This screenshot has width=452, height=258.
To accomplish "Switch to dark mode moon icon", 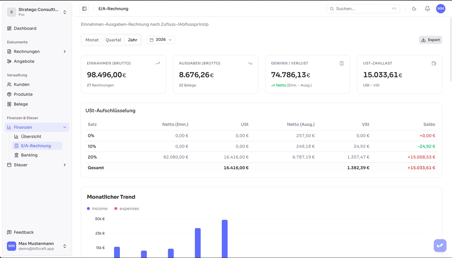I will (414, 9).
